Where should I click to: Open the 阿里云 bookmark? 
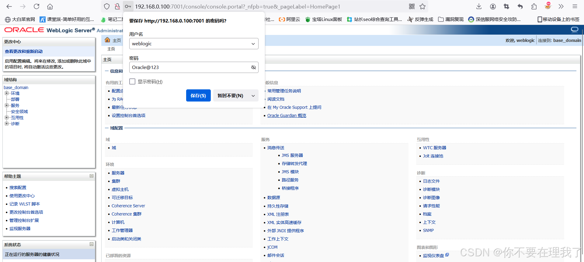click(x=290, y=19)
